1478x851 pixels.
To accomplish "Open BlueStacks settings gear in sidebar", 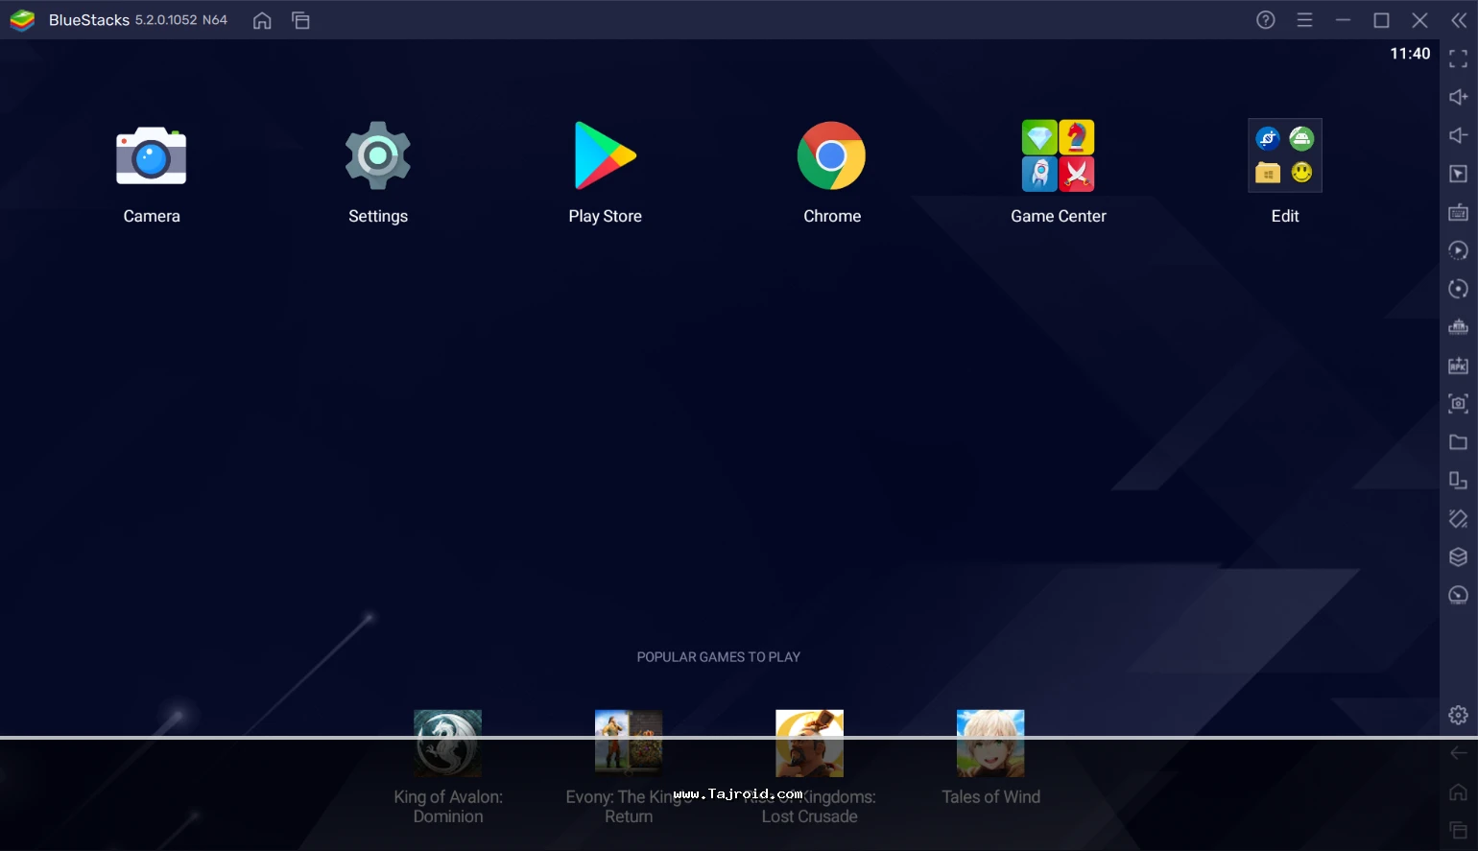I will 1458,715.
